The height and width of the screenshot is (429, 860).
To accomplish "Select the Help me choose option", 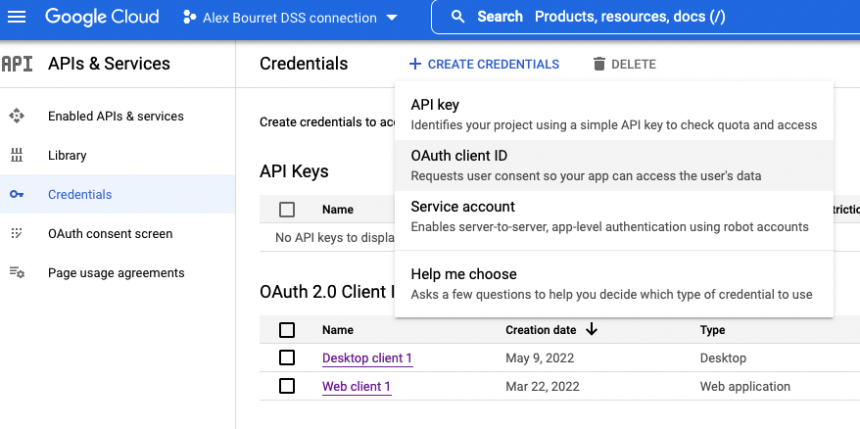I will 614,284.
